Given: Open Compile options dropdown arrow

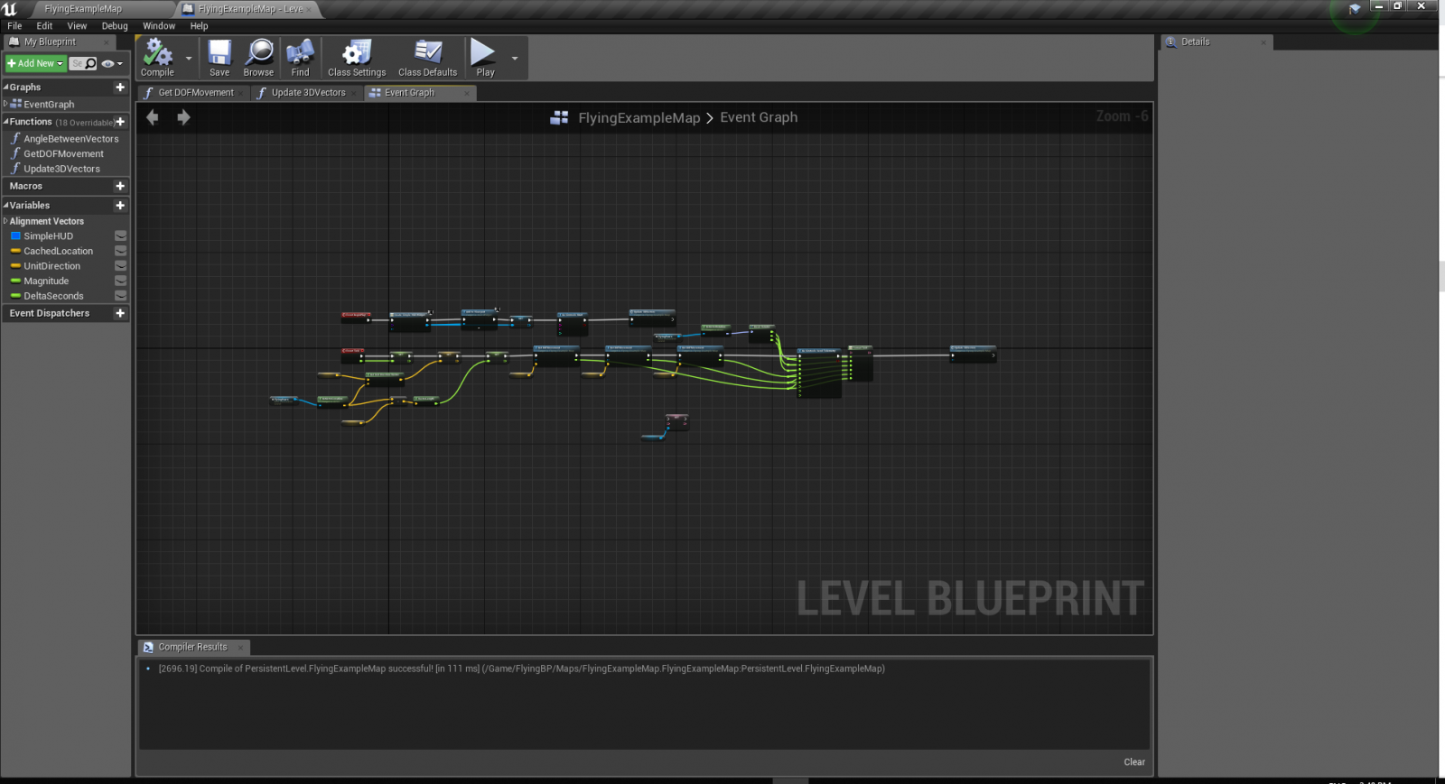Looking at the screenshot, I should pos(189,58).
